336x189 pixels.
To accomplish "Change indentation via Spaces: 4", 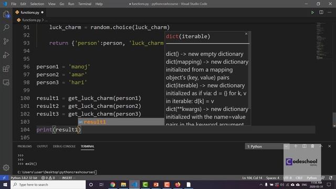I will (x=272, y=178).
